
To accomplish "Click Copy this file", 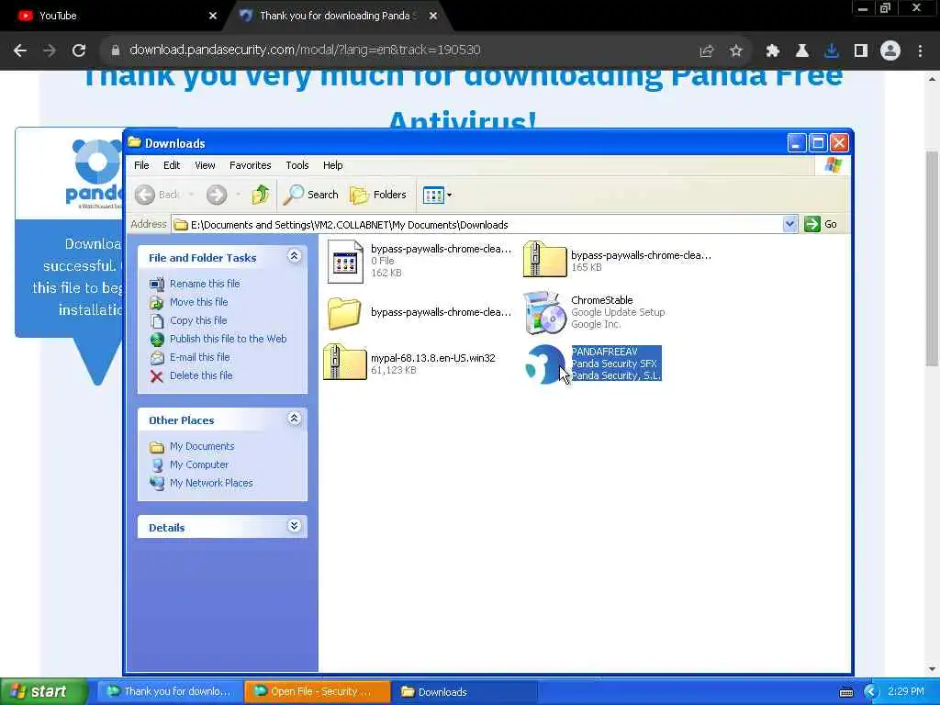I will point(198,320).
